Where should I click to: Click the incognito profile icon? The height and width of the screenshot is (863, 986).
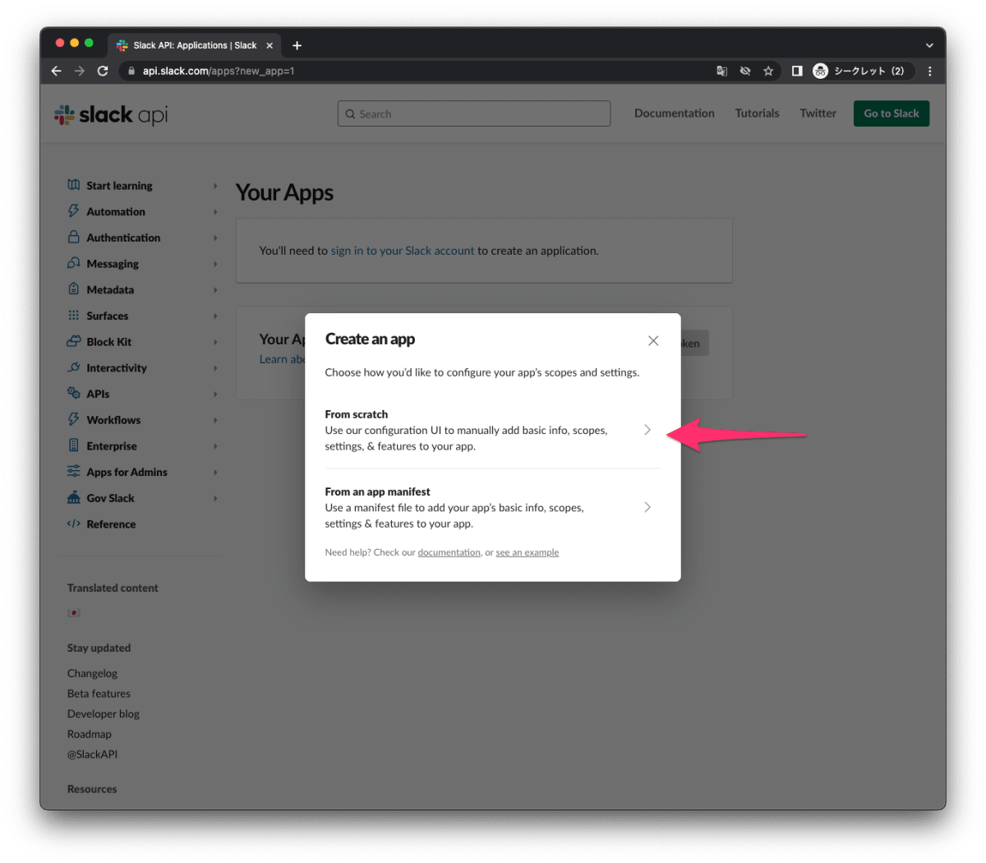click(x=820, y=71)
